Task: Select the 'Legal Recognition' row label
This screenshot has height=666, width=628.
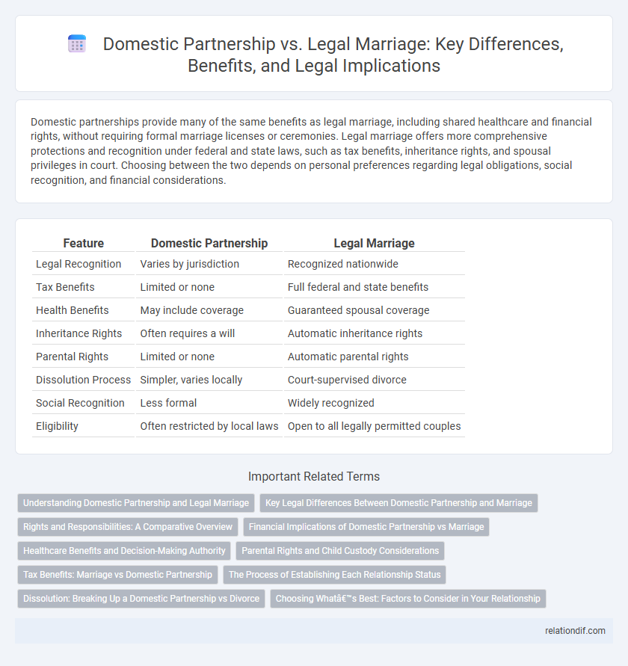Action: click(x=78, y=264)
